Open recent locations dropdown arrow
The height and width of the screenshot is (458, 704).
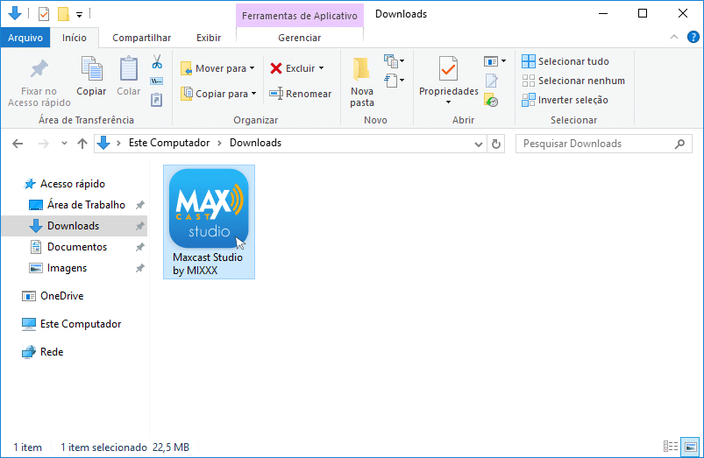click(64, 144)
